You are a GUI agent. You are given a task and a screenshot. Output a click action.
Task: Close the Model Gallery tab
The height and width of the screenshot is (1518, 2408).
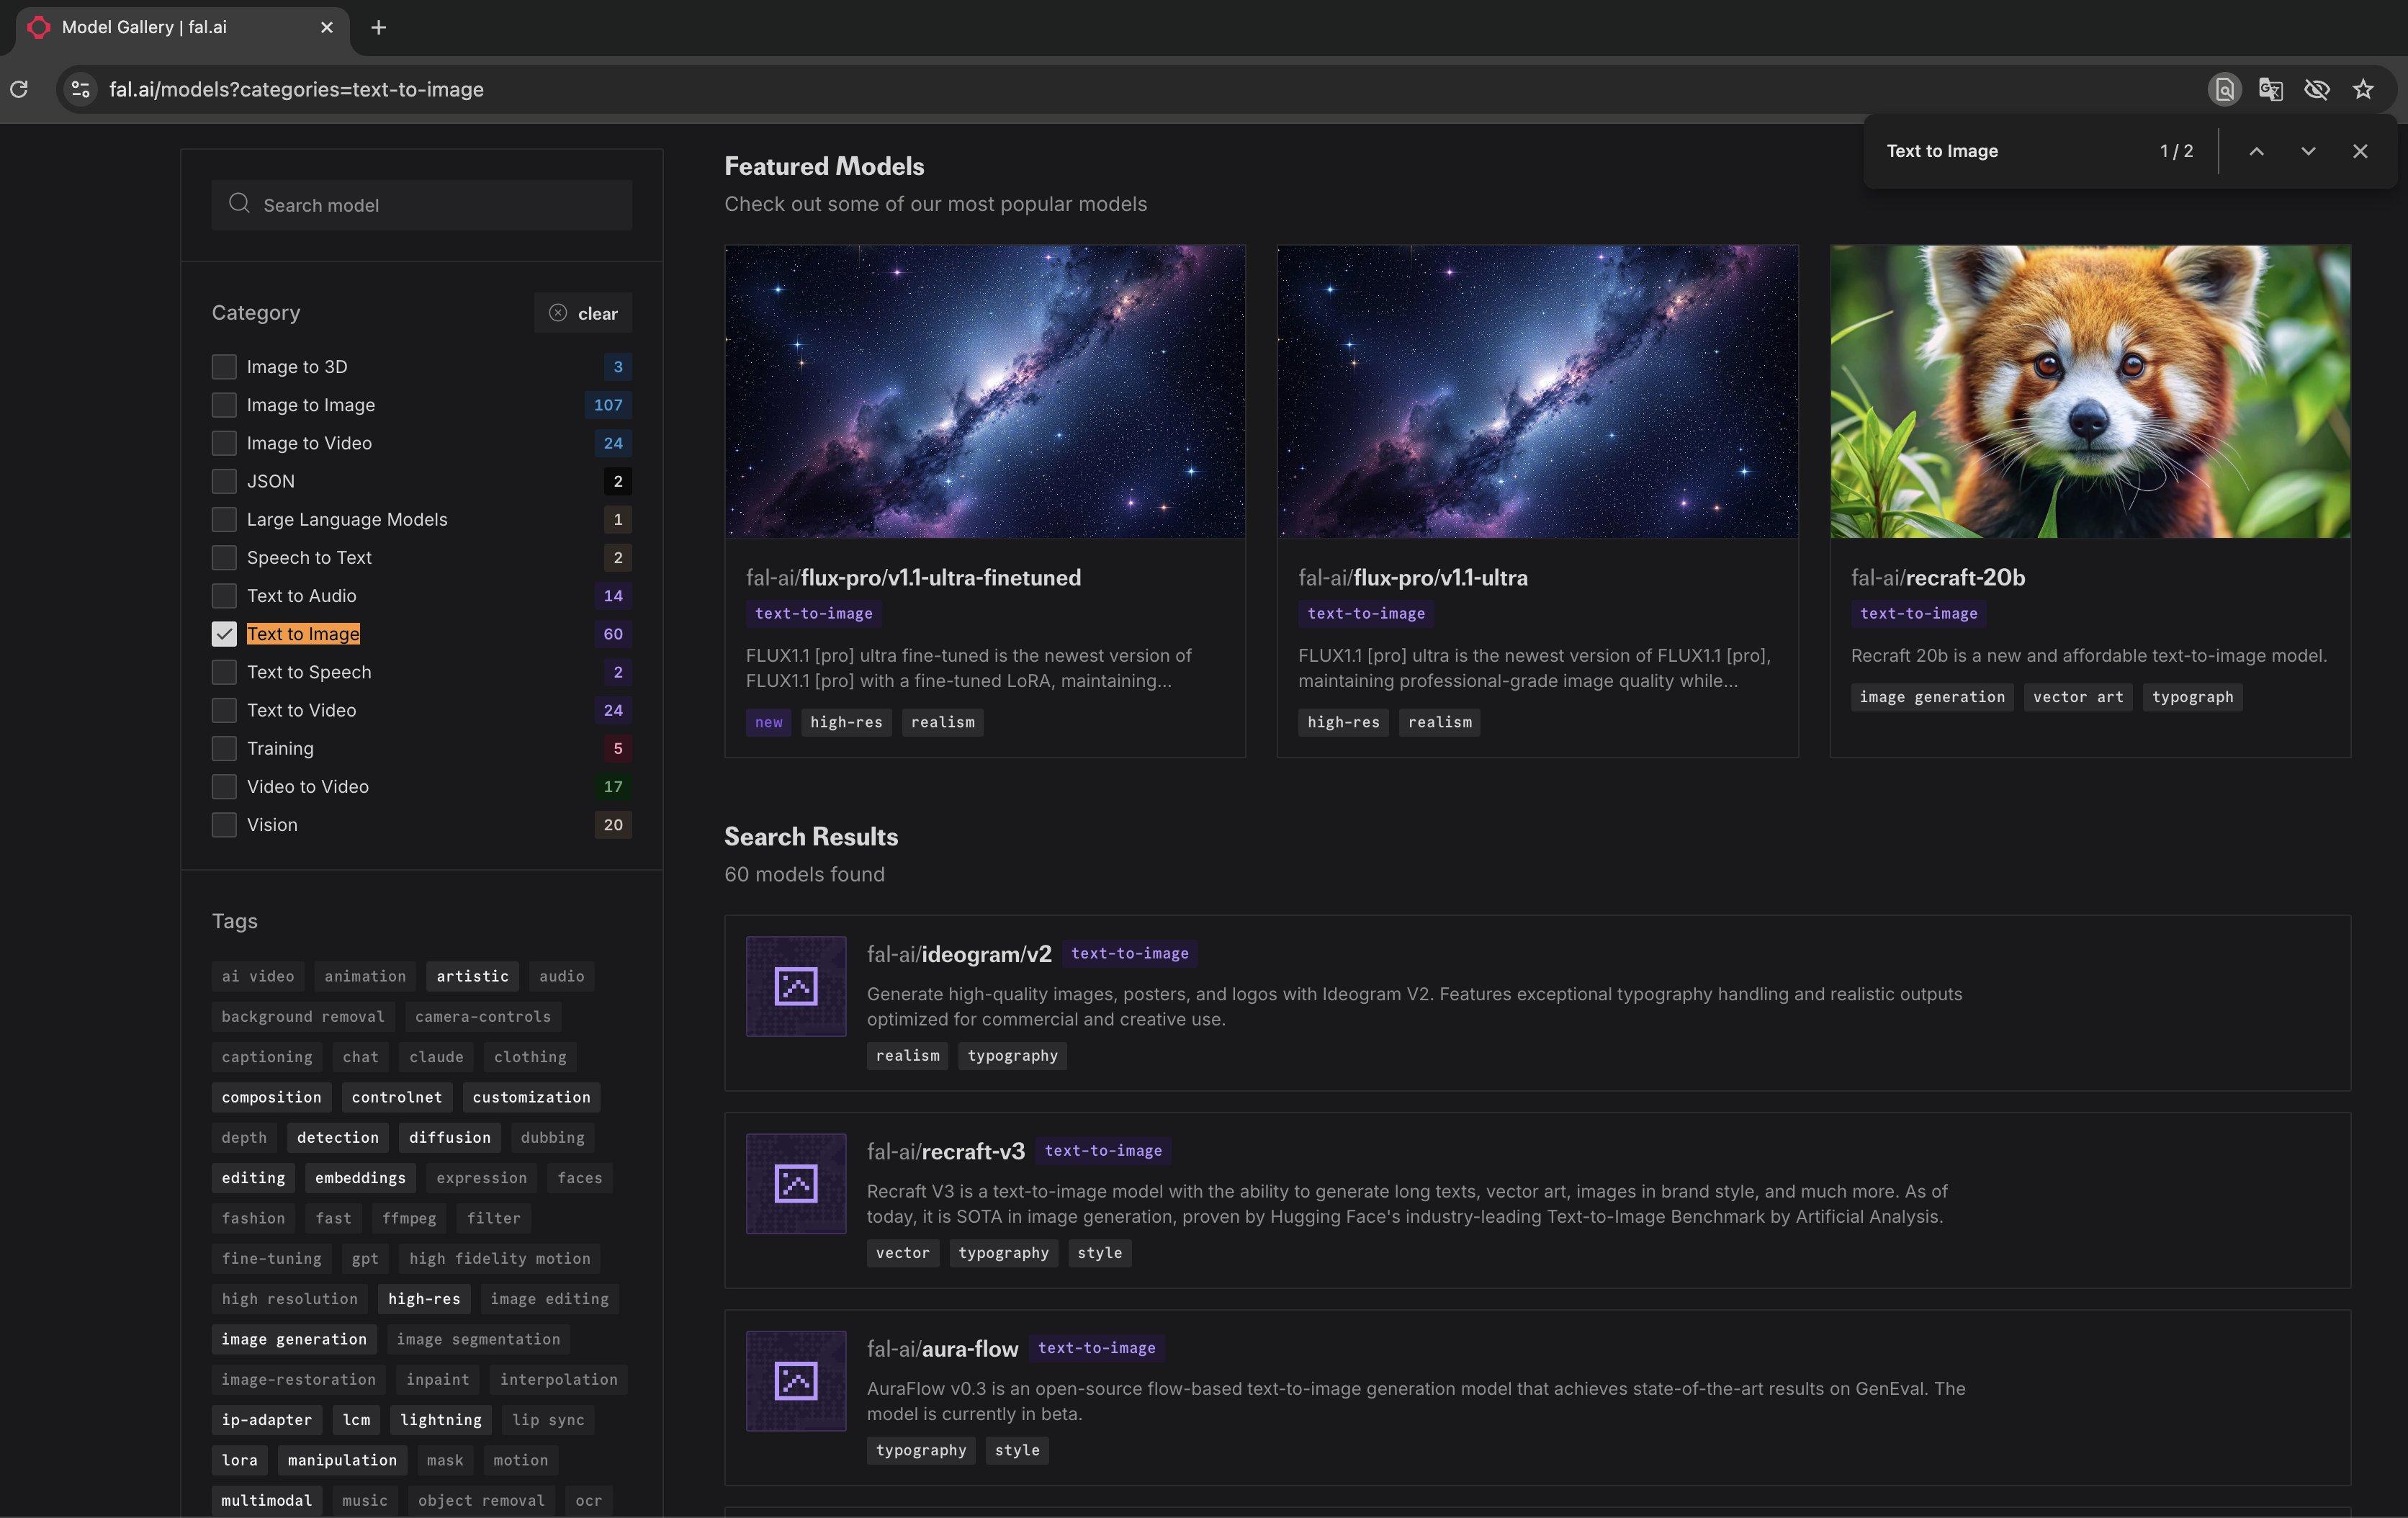click(326, 28)
